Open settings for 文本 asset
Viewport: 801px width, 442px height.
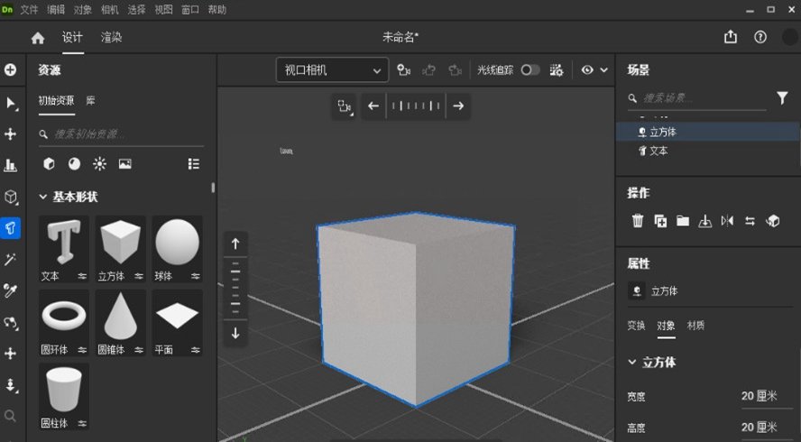point(82,276)
